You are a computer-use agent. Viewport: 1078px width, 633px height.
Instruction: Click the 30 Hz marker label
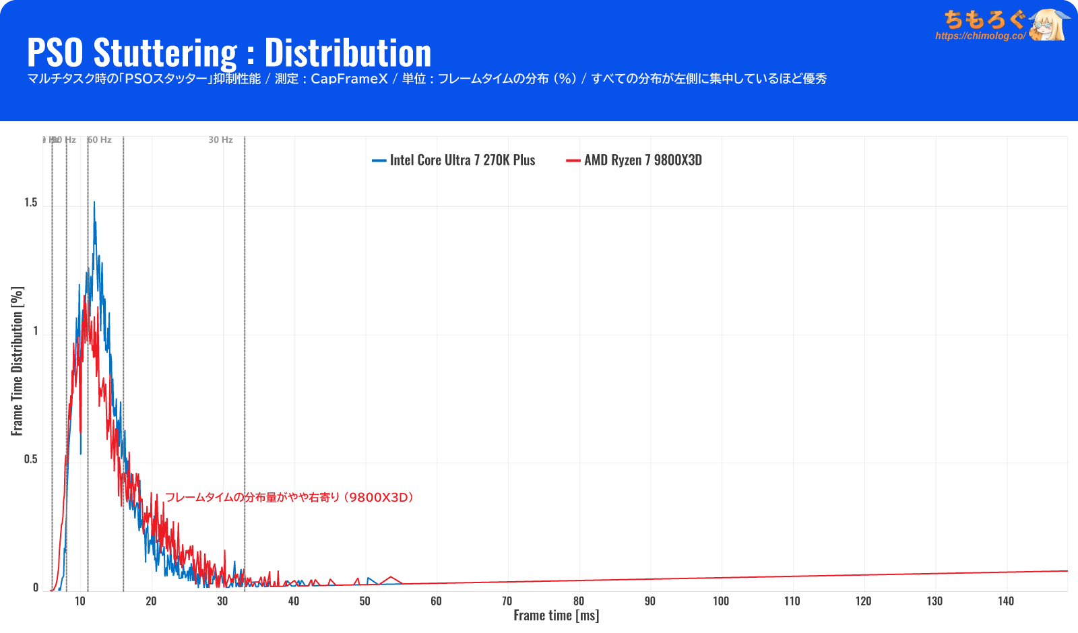(x=220, y=140)
